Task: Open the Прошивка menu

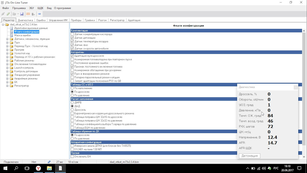Action: 19,7
